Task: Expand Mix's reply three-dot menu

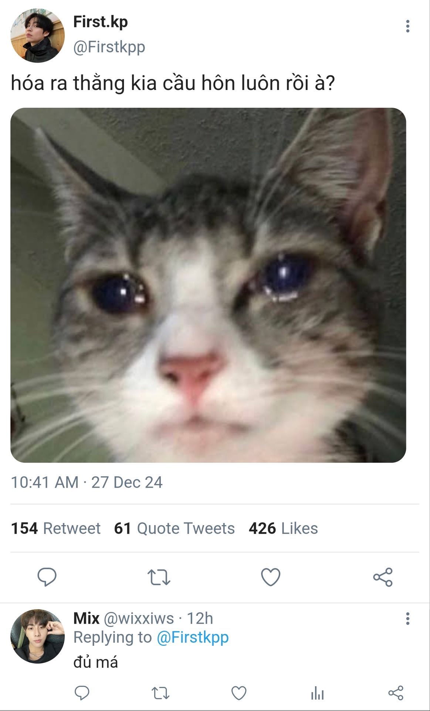Action: click(407, 618)
